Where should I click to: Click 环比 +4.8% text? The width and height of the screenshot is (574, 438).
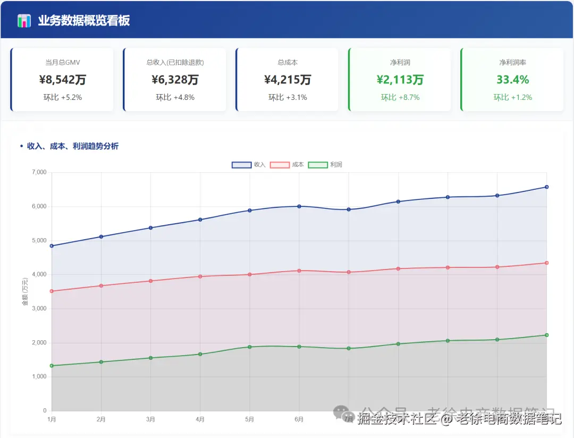click(175, 97)
